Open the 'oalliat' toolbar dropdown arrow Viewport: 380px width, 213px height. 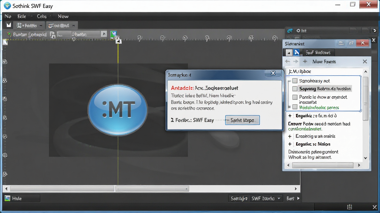pos(74,26)
